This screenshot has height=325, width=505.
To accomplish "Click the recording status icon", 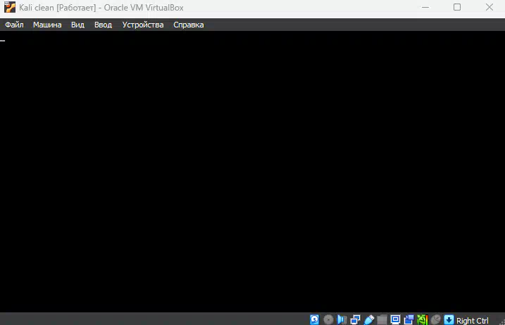I will coord(409,319).
